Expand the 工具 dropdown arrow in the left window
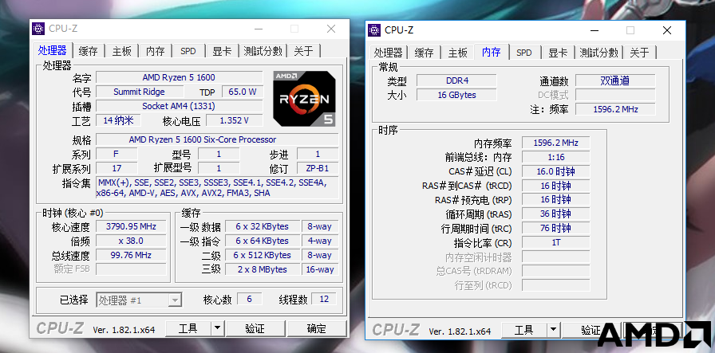 [218, 328]
